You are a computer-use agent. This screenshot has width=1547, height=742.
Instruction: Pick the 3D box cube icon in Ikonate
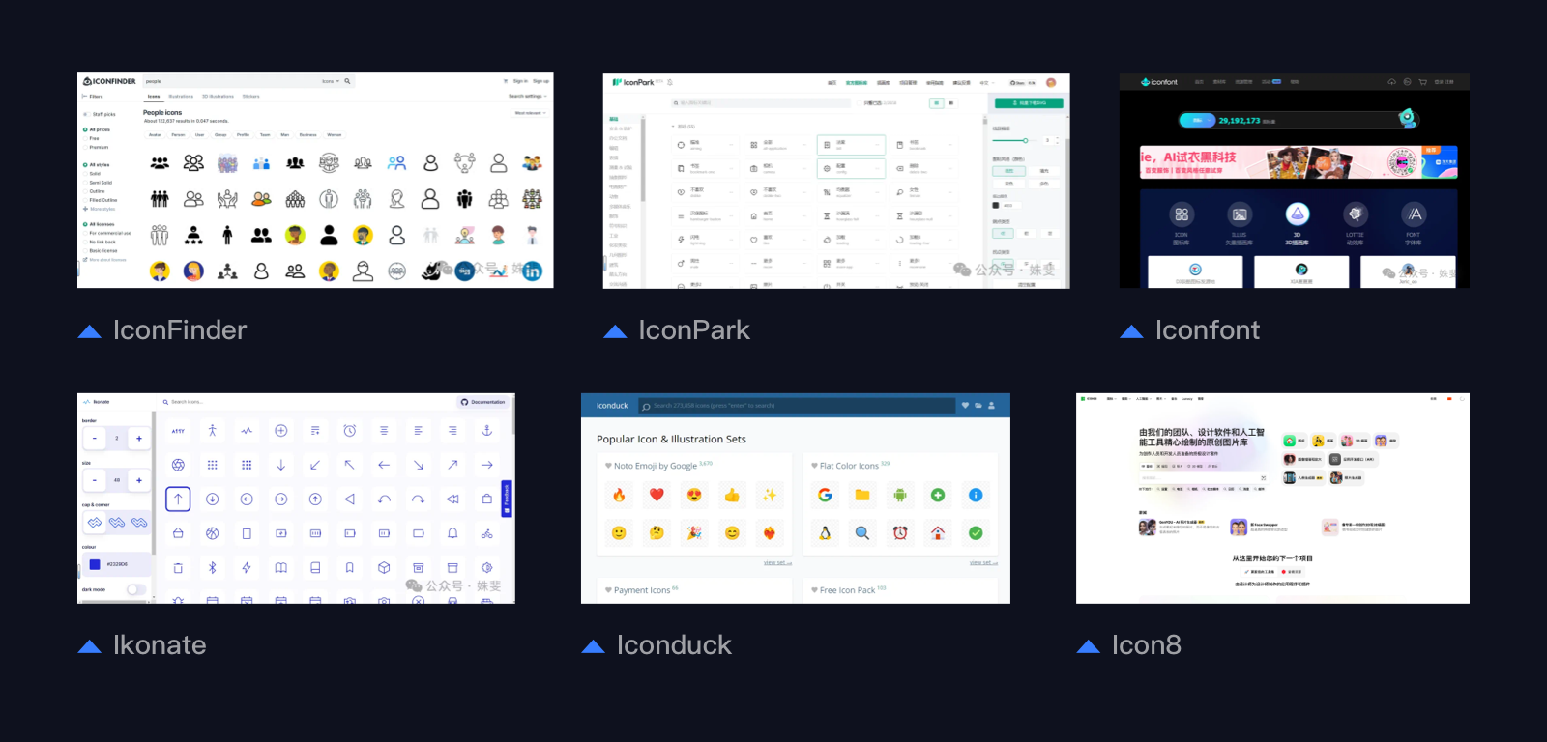pos(384,567)
